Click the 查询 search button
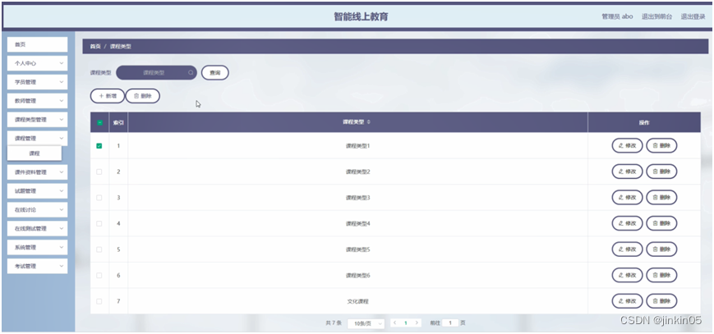Viewport: 714px width, 334px height. (214, 72)
